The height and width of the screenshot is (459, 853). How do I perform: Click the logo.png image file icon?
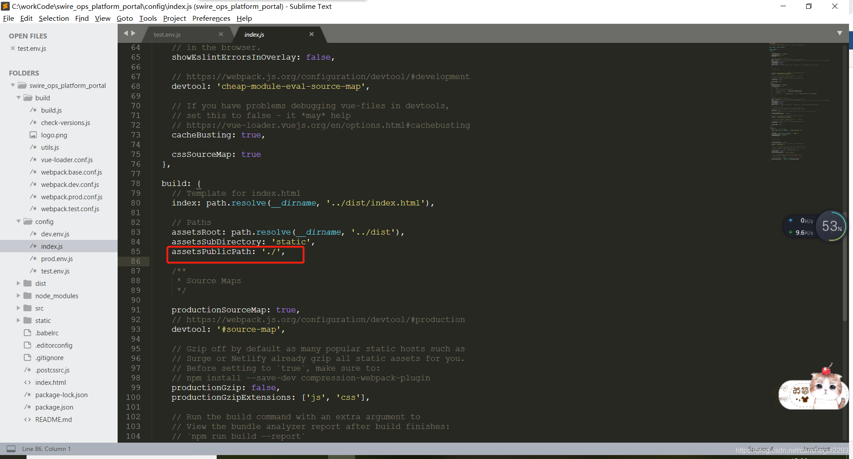(33, 135)
